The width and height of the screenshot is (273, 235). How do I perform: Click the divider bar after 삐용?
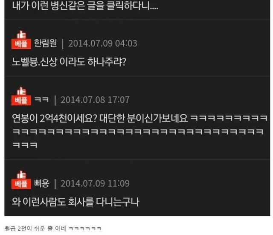[x=55, y=184]
